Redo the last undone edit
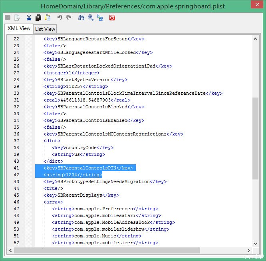The height and width of the screenshot is (261, 266). pos(69,18)
